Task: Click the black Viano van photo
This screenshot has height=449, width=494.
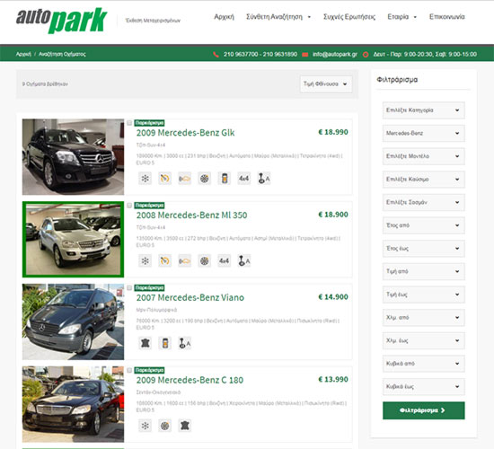Action: 73,321
